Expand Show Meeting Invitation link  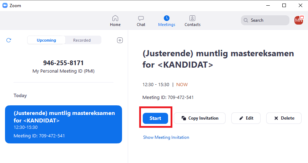(x=166, y=137)
